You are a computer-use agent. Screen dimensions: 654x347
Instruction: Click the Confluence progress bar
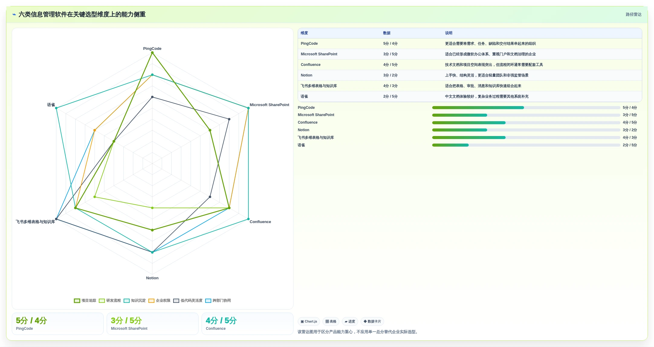tap(526, 123)
